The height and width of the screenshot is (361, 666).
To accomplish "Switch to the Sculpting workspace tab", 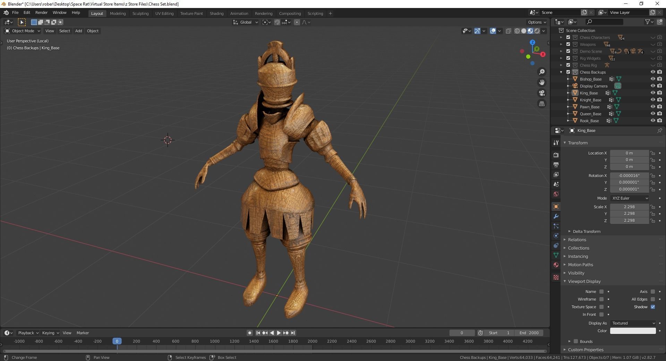I will click(x=140, y=14).
